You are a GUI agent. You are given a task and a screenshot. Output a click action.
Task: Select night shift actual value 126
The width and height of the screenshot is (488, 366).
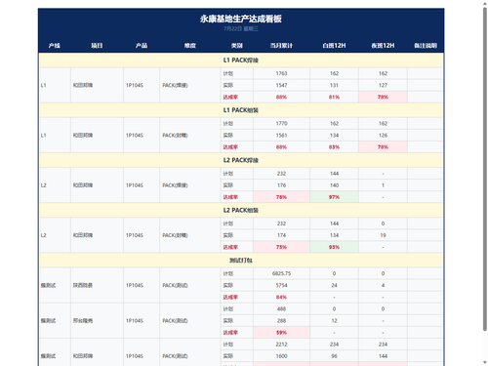383,136
